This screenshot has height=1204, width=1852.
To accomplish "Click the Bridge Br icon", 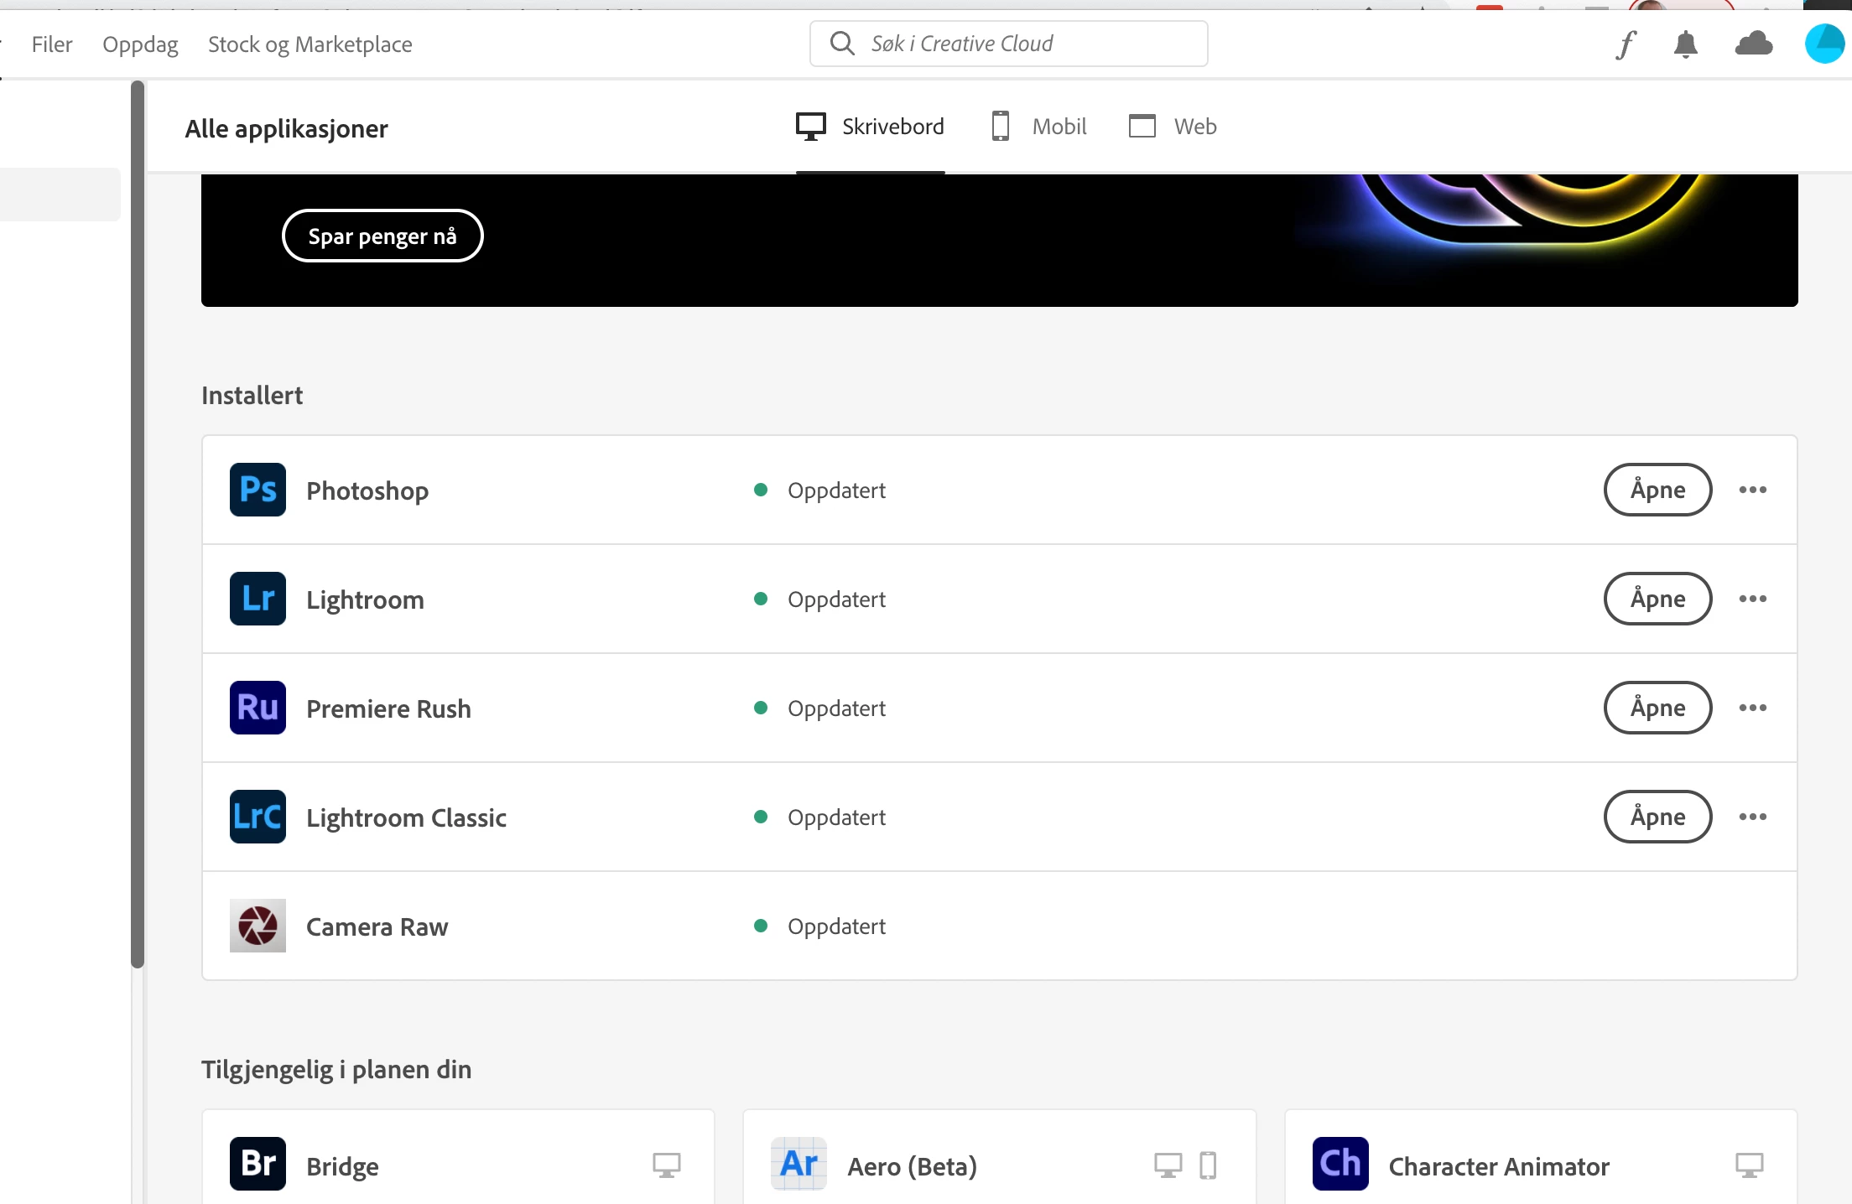I will [x=258, y=1164].
